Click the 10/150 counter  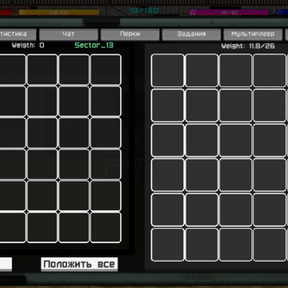(144, 10)
